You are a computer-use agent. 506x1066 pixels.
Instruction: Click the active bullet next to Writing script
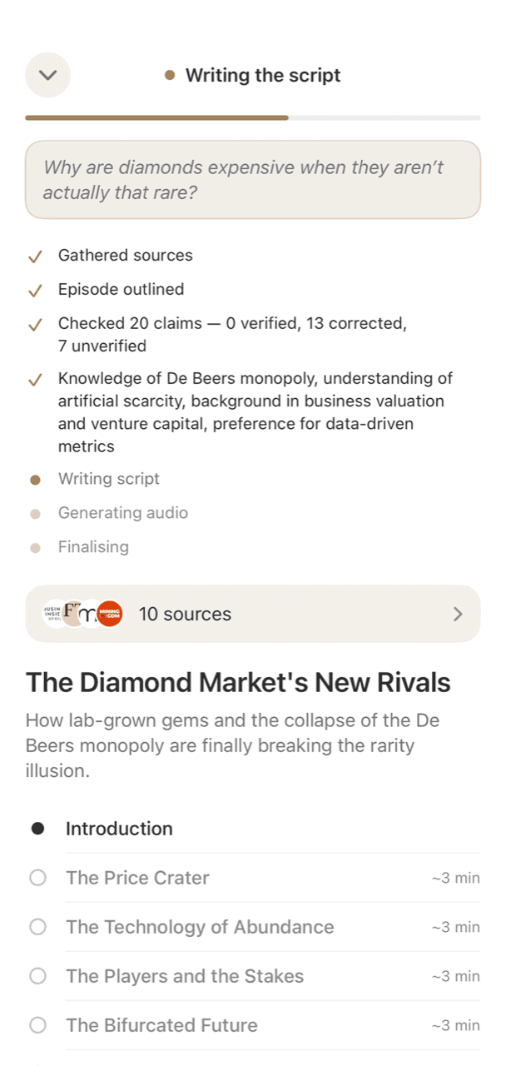pyautogui.click(x=35, y=480)
